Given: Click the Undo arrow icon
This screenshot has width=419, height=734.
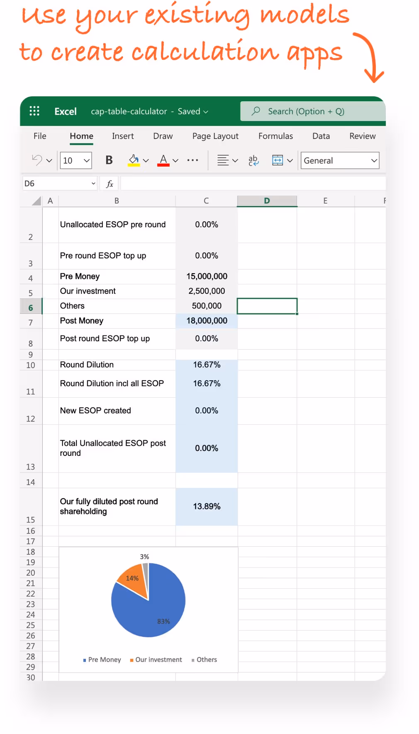Looking at the screenshot, I should [x=37, y=160].
